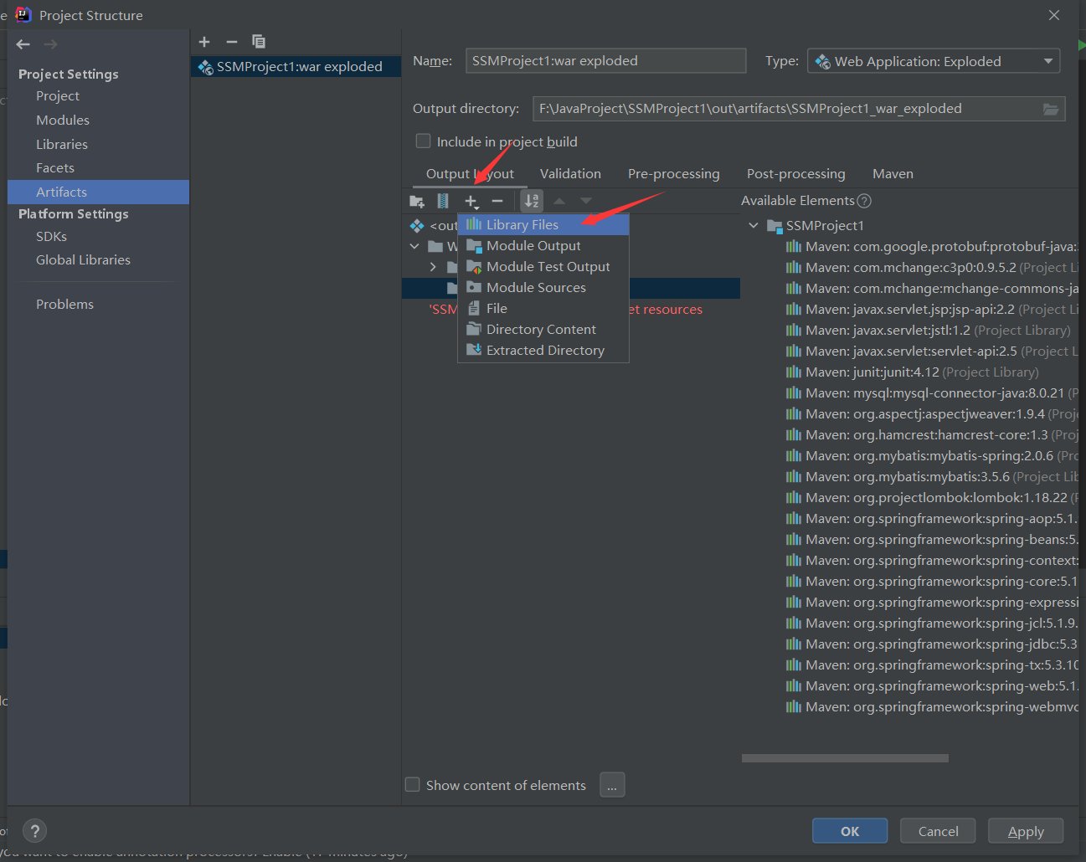Image resolution: width=1086 pixels, height=862 pixels.
Task: Select Maven javax.servlet:jstl:1.2 library
Action: 928,330
